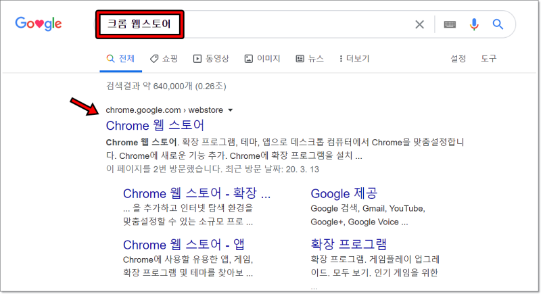This screenshot has width=541, height=294.
Task: Click description 'Chrome에 사용할 유용한 앱, 게임'
Action: point(188,266)
